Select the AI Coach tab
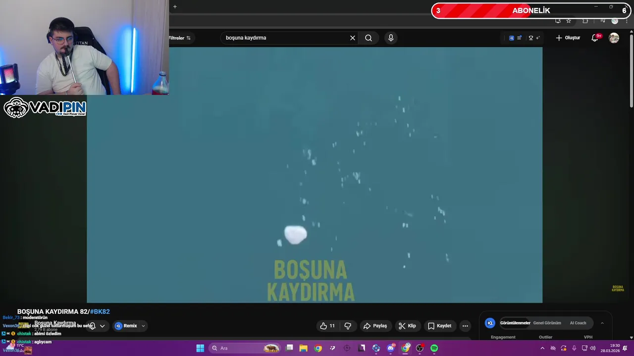 pos(578,323)
